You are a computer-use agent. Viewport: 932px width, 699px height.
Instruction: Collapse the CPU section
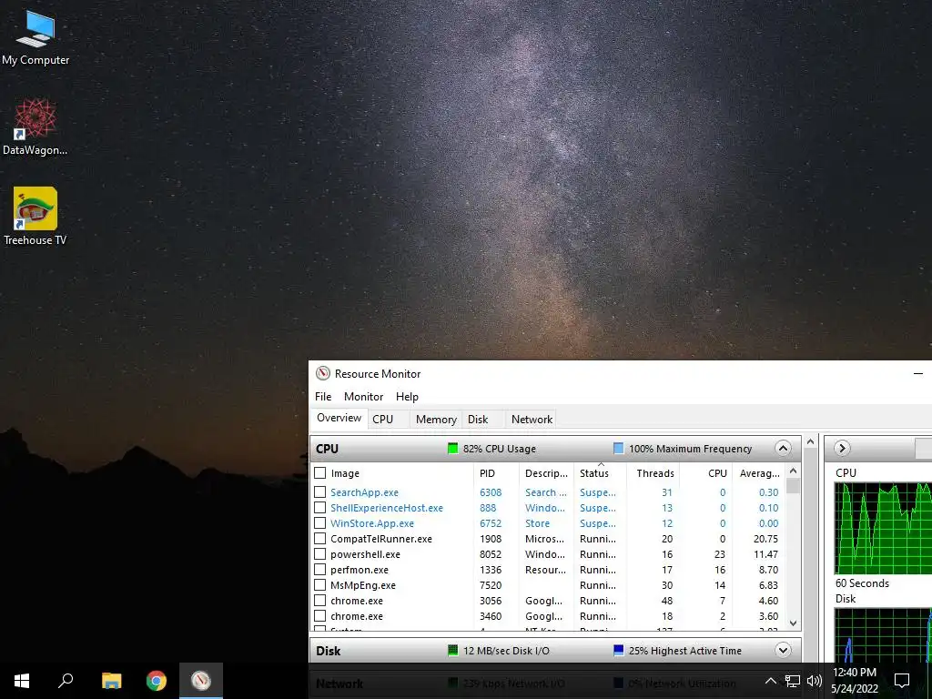pos(783,448)
